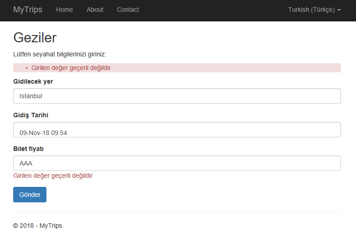Click the Gidiş Tarihi label
Image resolution: width=356 pixels, height=236 pixels.
click(31, 115)
